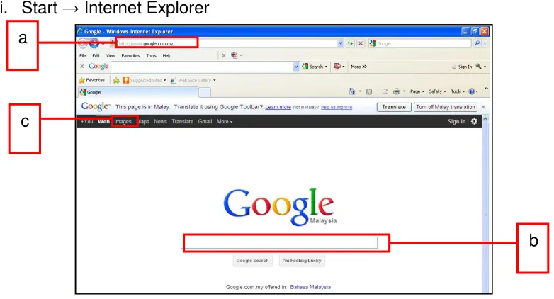554x299 pixels.
Task: Click the Help question mark icon
Action: (x=472, y=91)
